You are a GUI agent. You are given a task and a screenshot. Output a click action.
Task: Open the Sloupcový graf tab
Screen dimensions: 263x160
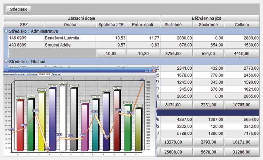coord(44,74)
